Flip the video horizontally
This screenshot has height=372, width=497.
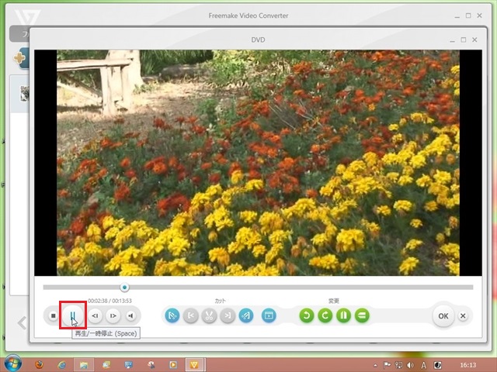343,315
